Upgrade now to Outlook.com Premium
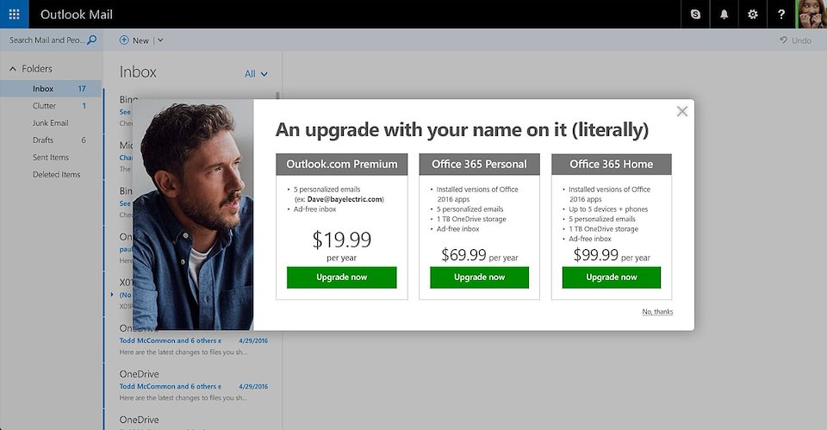The width and height of the screenshot is (827, 430). (341, 277)
